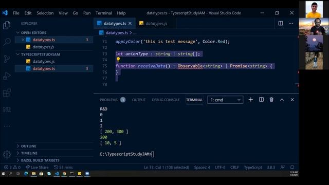Open the Search view in activity bar

(x=7, y=42)
